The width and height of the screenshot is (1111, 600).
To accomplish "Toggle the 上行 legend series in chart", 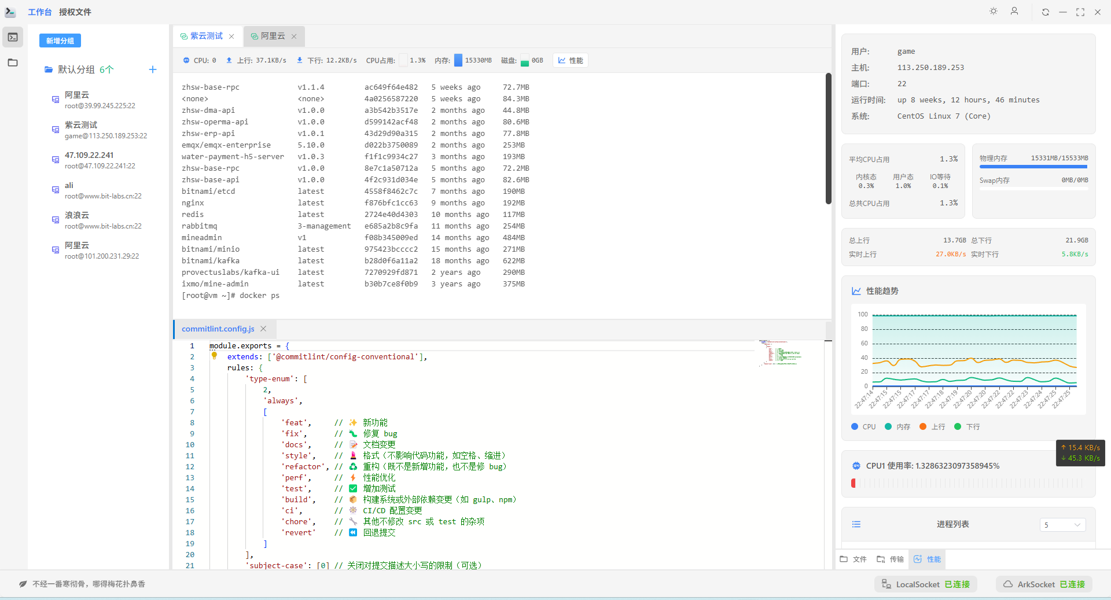I will [932, 427].
